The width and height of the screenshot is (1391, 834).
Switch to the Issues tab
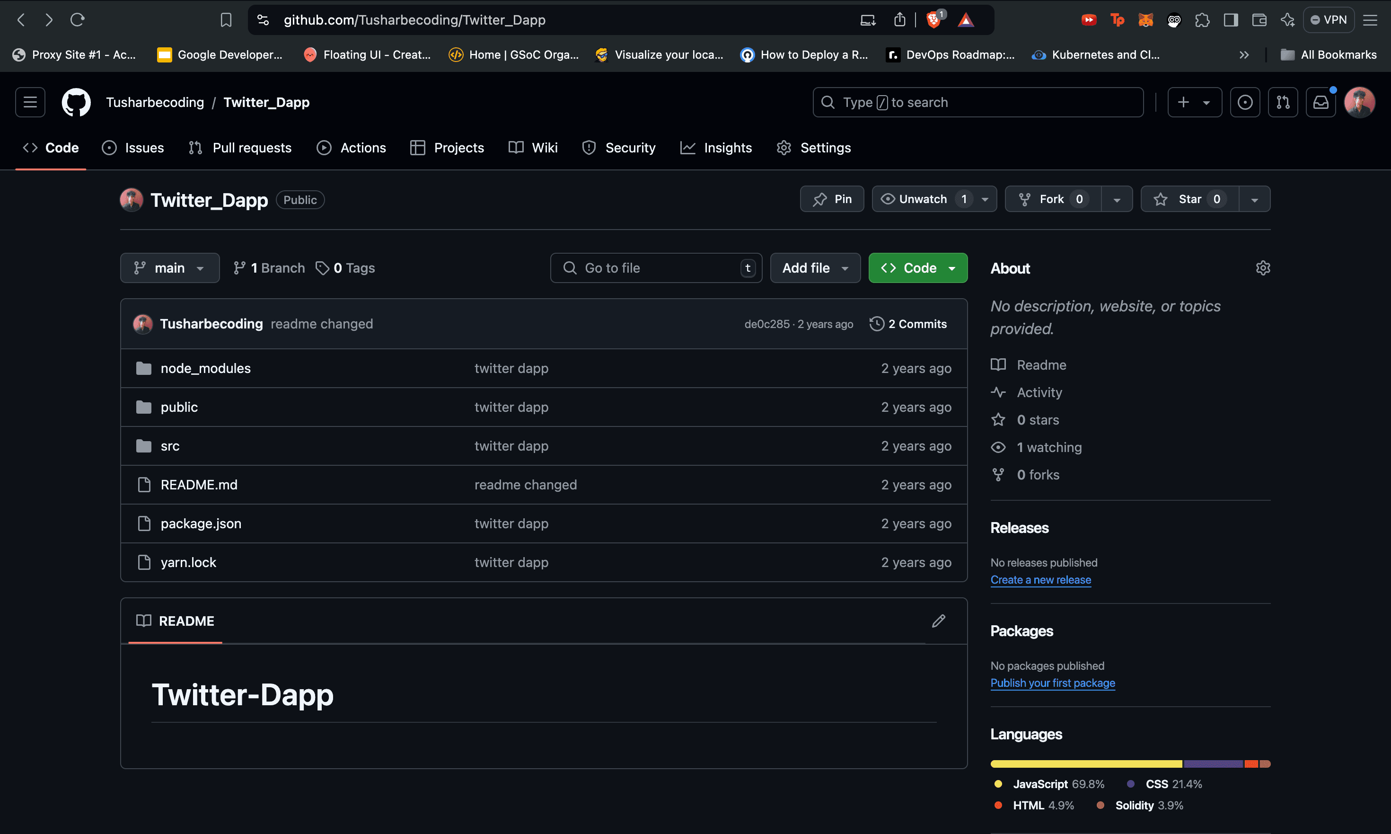point(133,148)
